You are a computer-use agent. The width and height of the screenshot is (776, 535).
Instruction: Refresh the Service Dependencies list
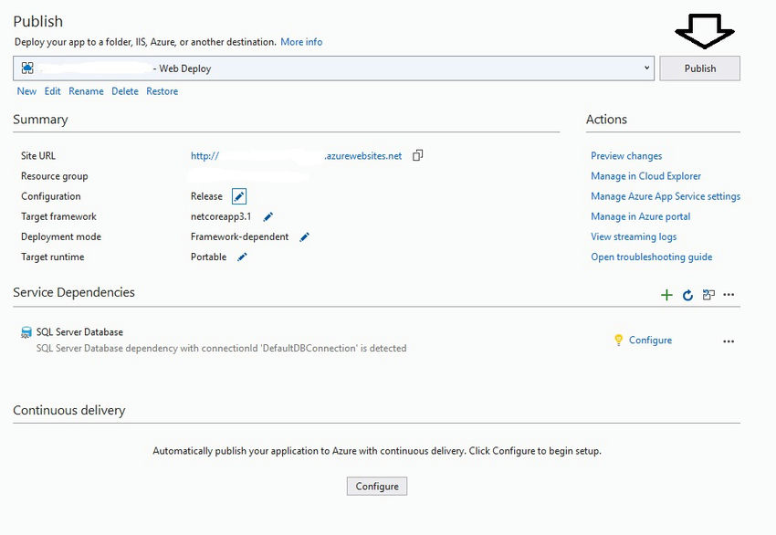point(687,295)
